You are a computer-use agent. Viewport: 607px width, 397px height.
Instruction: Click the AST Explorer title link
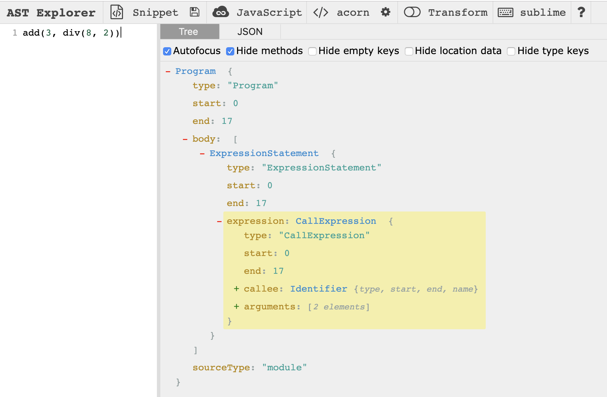(51, 13)
